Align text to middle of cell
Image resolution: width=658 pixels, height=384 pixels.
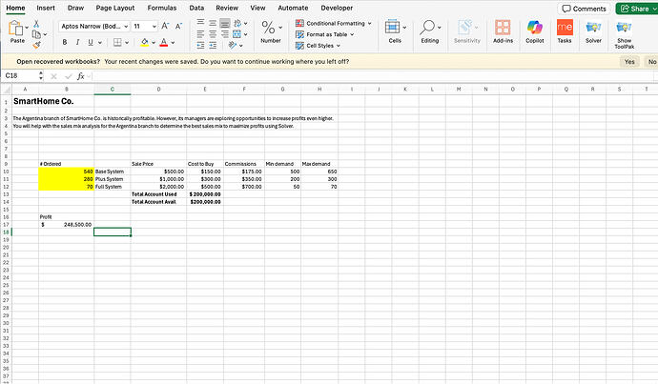tap(213, 23)
